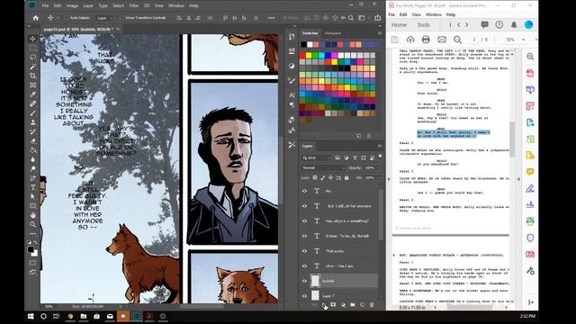Screen dimensions: 576x324
Task: Switch to the Navigator panel tab
Action: click(333, 33)
